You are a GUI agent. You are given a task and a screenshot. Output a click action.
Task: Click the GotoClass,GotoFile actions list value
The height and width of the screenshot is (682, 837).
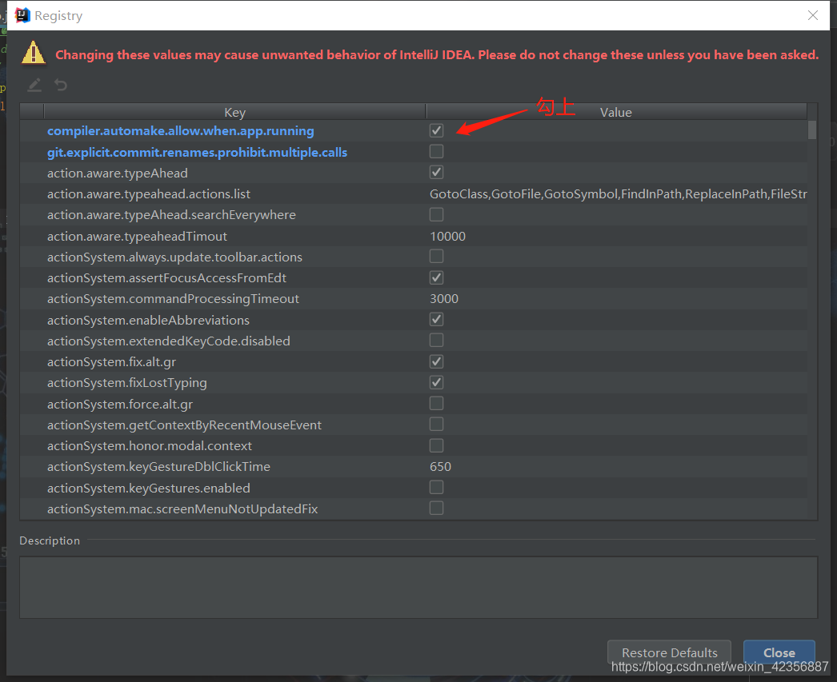tap(618, 193)
